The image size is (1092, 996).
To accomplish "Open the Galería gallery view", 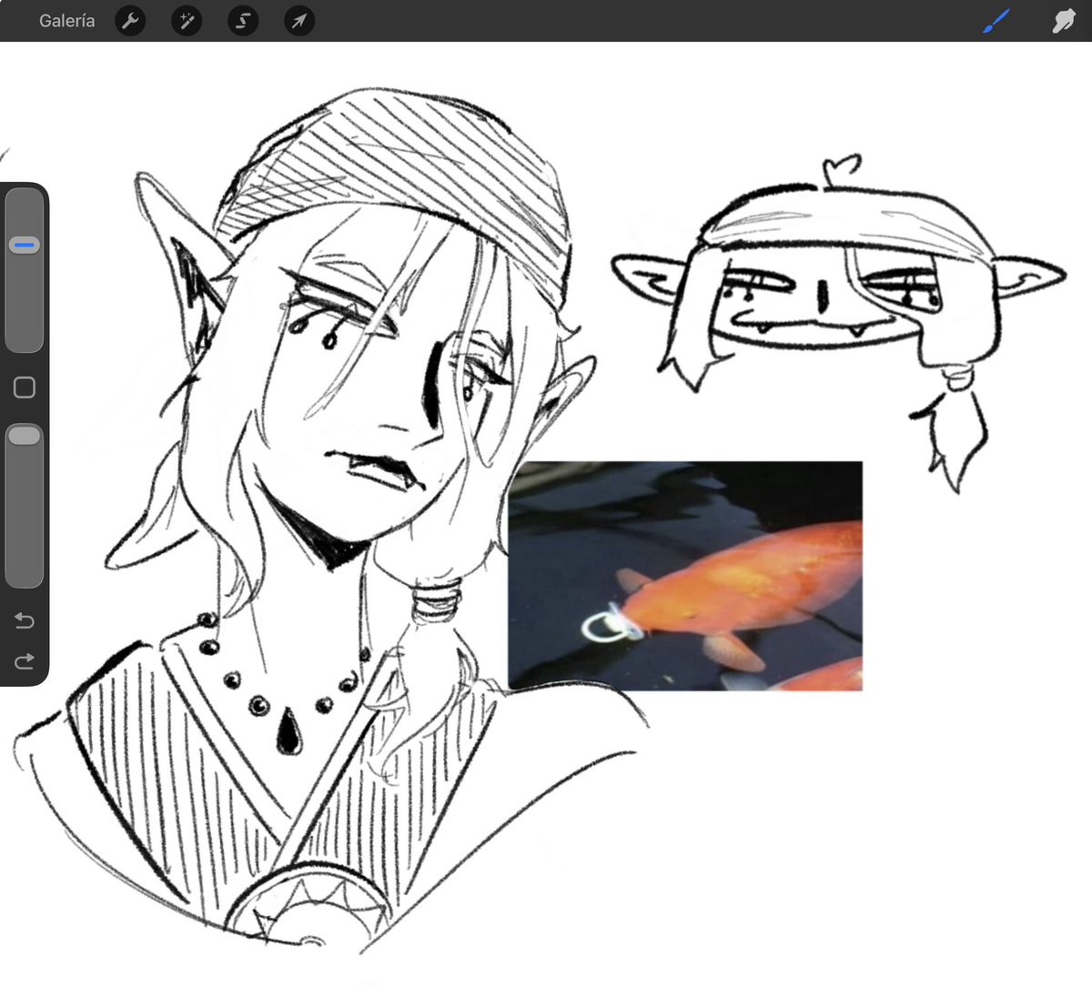I will (x=66, y=20).
